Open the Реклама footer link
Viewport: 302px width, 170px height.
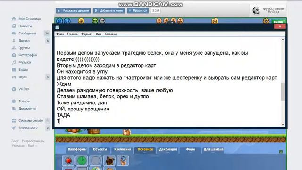18,146
